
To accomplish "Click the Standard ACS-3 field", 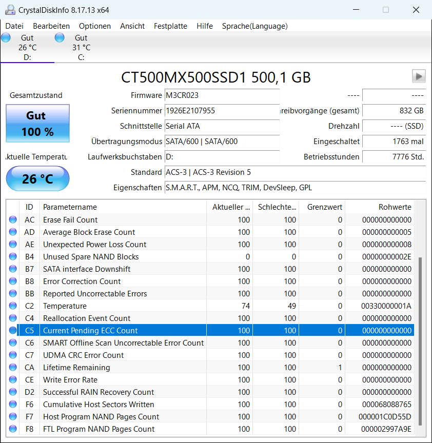I will coord(295,172).
